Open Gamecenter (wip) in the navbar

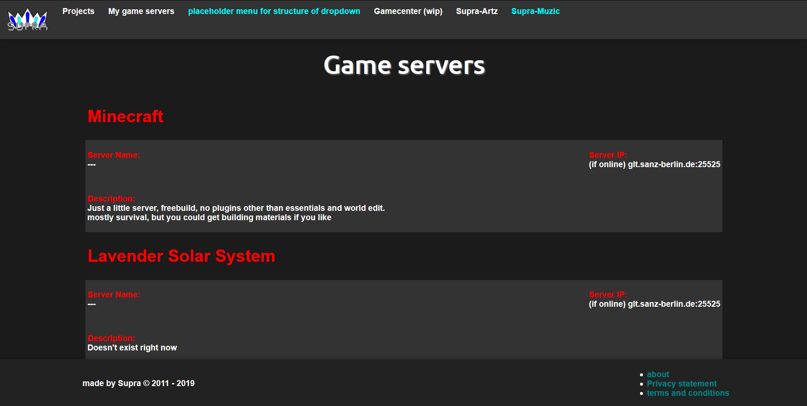[408, 11]
